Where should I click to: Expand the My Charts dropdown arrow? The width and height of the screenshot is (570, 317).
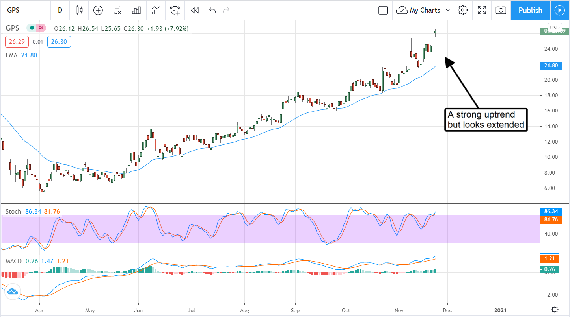(448, 10)
